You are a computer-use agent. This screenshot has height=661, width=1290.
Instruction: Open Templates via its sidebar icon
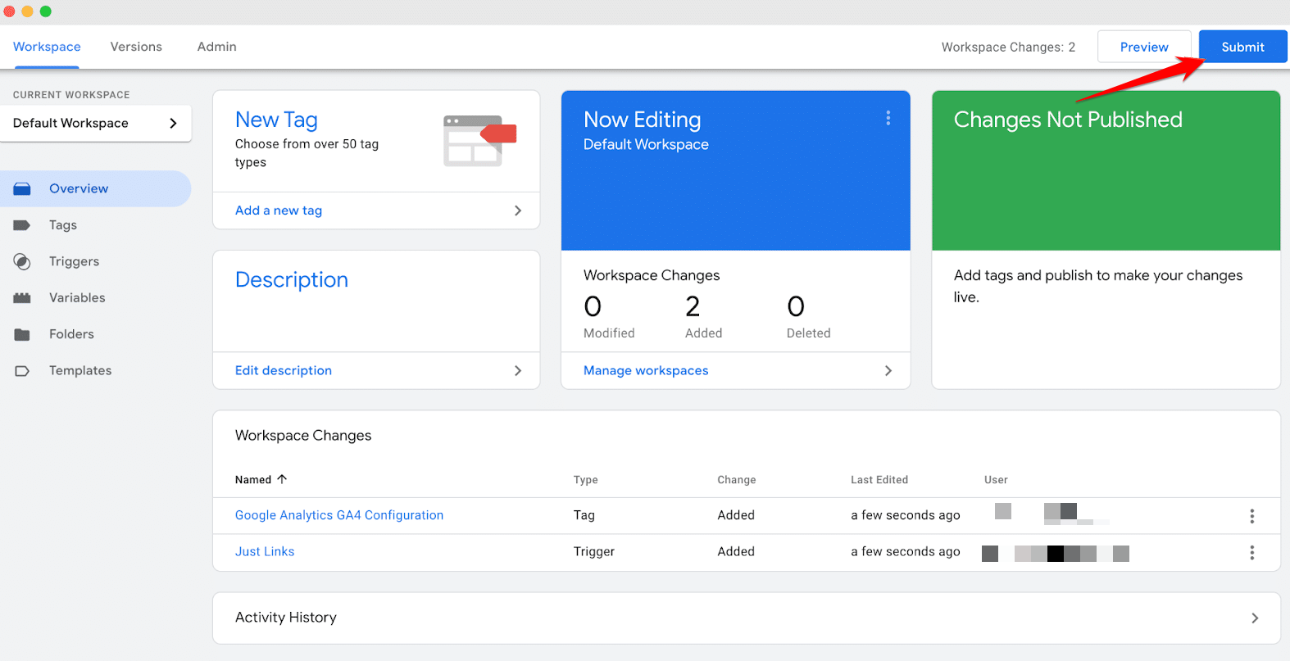[x=22, y=371]
